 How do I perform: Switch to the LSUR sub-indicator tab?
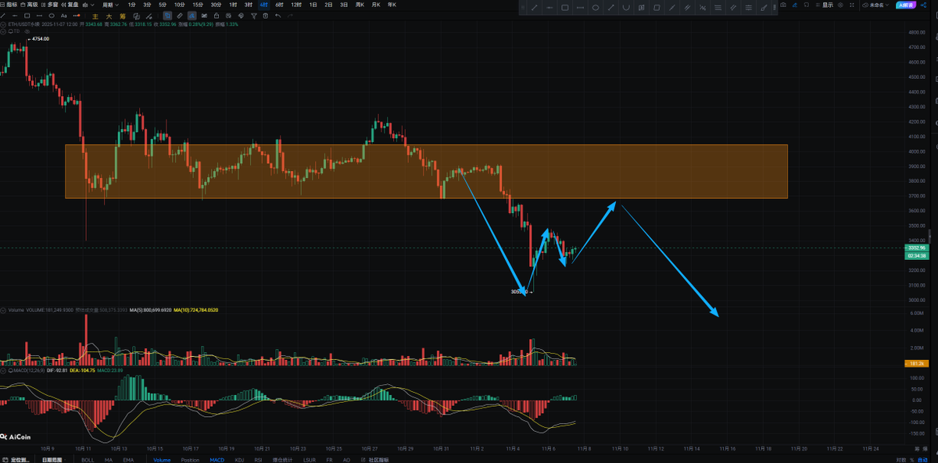(310, 460)
